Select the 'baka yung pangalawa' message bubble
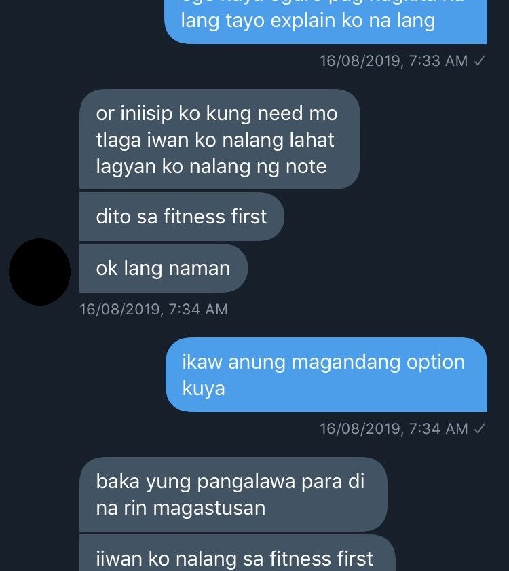 [x=233, y=494]
